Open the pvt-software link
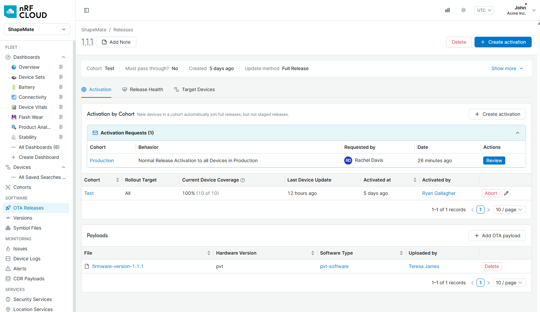 pyautogui.click(x=334, y=266)
